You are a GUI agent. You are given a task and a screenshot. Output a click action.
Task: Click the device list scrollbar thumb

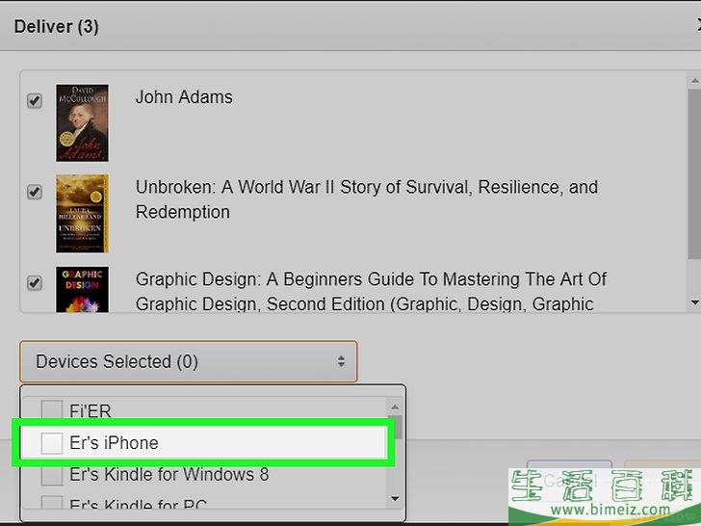395,427
